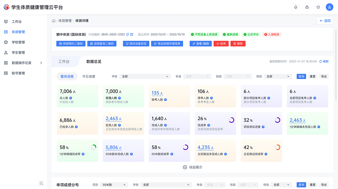Click the red 结束 button
This screenshot has width=338, height=189.
[221, 44]
